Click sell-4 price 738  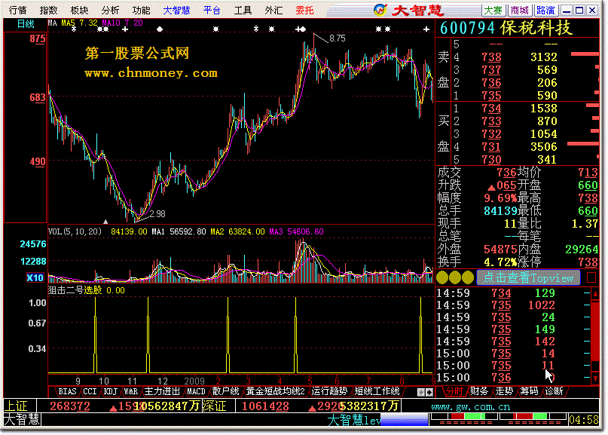coord(491,57)
